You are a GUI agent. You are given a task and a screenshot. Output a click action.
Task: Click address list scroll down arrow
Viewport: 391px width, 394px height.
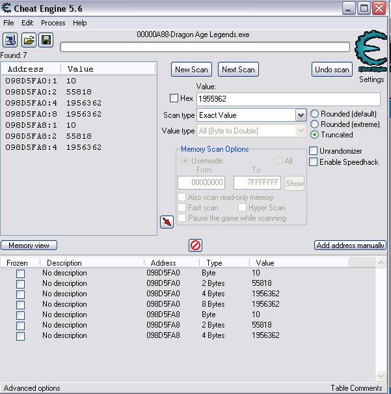pyautogui.click(x=381, y=376)
